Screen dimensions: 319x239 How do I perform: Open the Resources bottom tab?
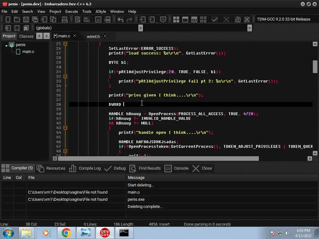pos(51,168)
